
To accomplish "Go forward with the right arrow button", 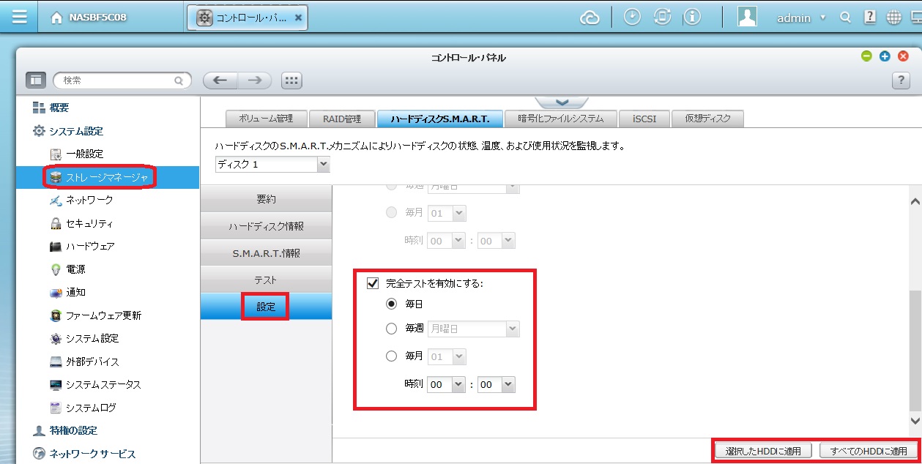I will [254, 81].
